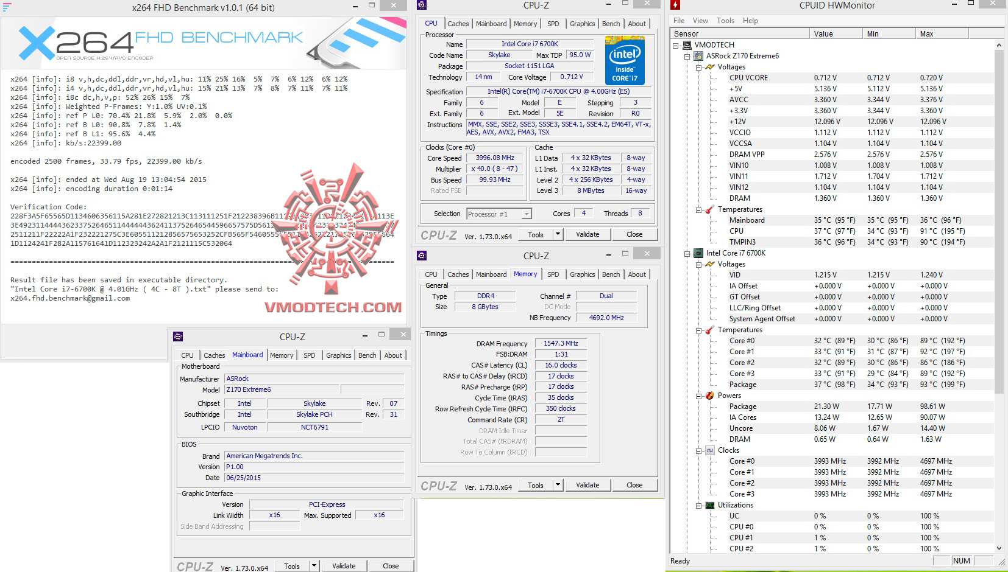The image size is (1008, 572).
Task: Click the Temperatures icon under Intel Core i7 6700K
Action: tap(709, 330)
